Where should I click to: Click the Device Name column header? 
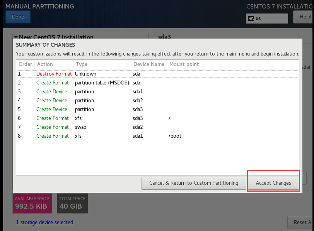[x=149, y=64]
